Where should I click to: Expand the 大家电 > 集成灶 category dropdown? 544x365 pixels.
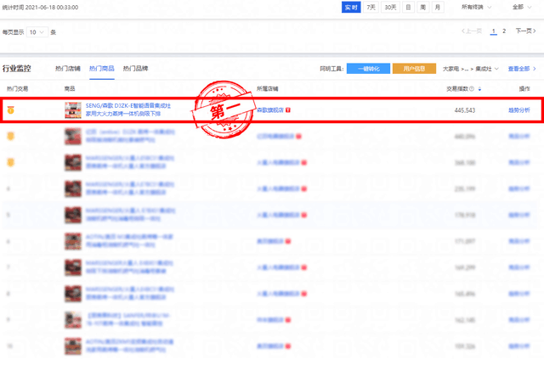coord(470,69)
